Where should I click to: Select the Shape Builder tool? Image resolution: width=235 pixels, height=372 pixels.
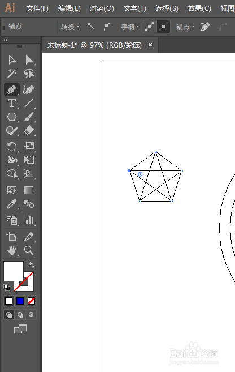click(x=12, y=174)
